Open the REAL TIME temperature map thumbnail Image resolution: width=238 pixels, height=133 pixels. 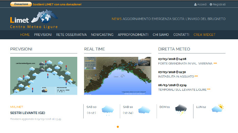(118, 76)
